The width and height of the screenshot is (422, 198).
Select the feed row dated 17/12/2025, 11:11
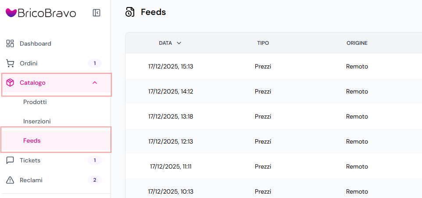(x=274, y=166)
